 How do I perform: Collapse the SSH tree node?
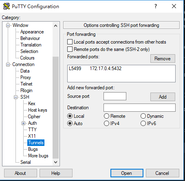pyautogui.click(x=16, y=97)
